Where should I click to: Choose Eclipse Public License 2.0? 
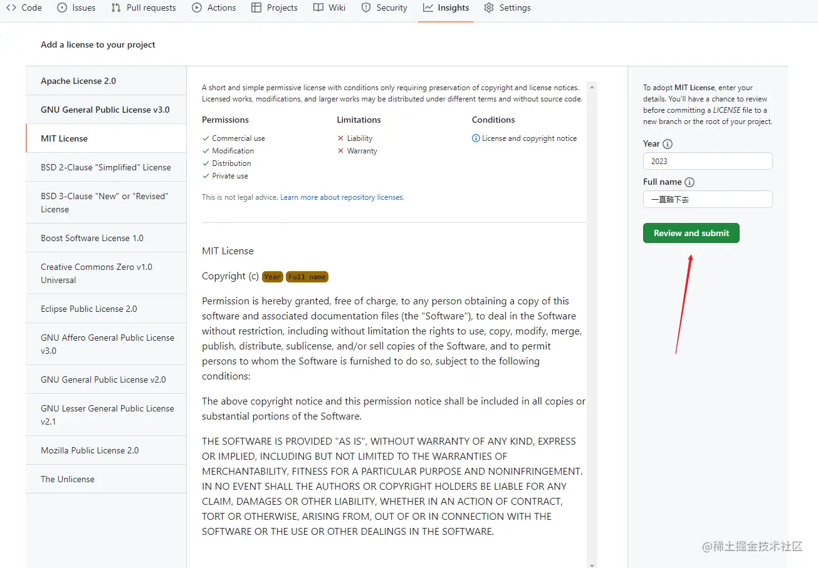coord(106,309)
